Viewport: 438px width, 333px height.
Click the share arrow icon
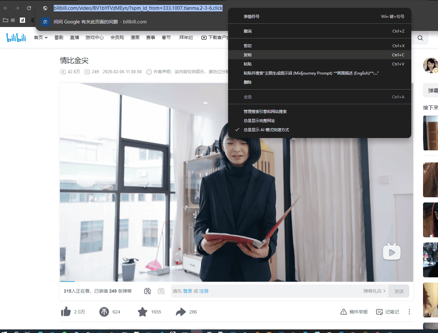tap(181, 312)
